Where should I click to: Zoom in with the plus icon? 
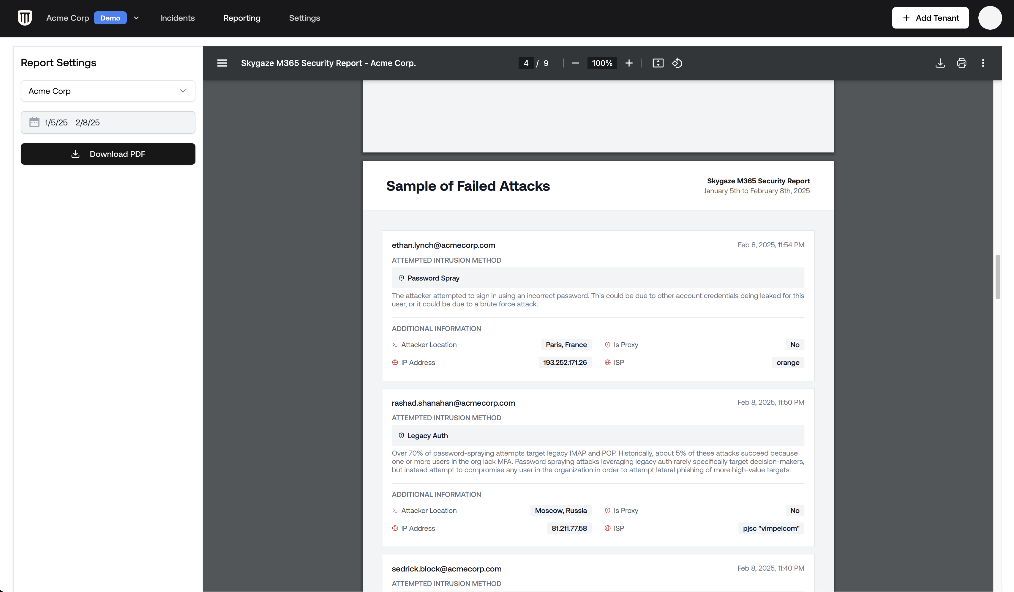tap(629, 63)
